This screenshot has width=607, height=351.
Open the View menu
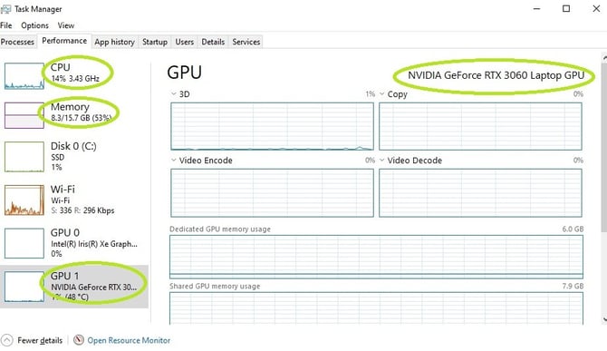66,25
